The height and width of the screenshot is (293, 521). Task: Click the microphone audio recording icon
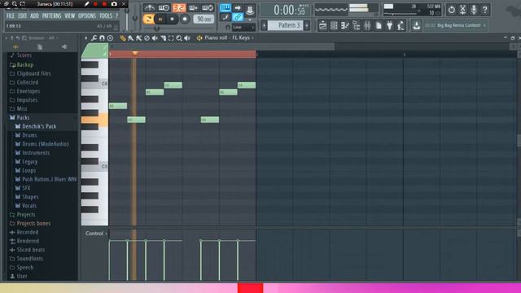click(474, 10)
